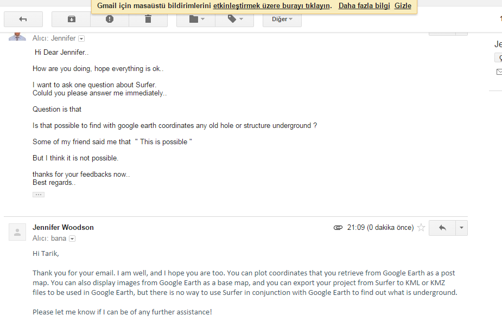Archive this conversation

coord(71,19)
